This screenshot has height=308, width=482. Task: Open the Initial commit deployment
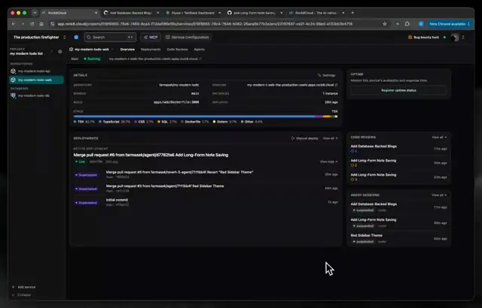[117, 200]
